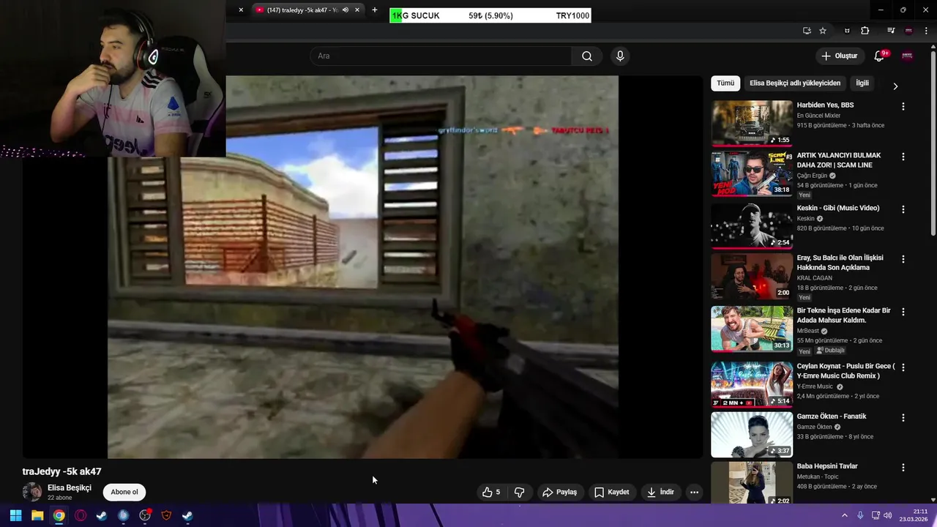This screenshot has height=527, width=937.
Task: Select the Tümü filter chip
Action: [725, 83]
